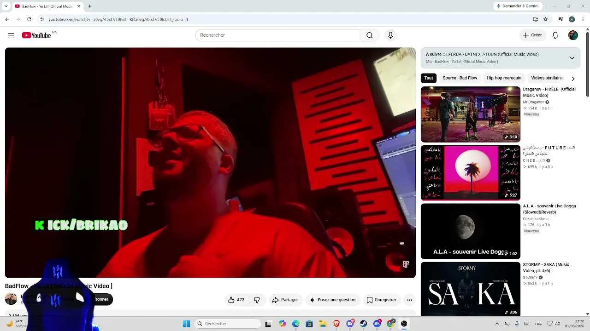Open Chrome media controls icon
Screen dimensions: 590x331
pyautogui.click(x=560, y=19)
